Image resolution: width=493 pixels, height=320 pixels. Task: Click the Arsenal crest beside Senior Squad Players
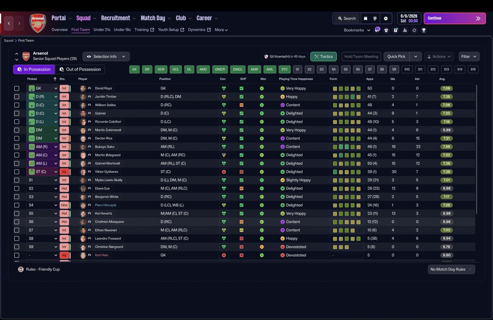[x=26, y=56]
